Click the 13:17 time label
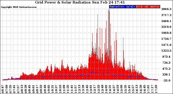 pyautogui.click(x=95, y=89)
